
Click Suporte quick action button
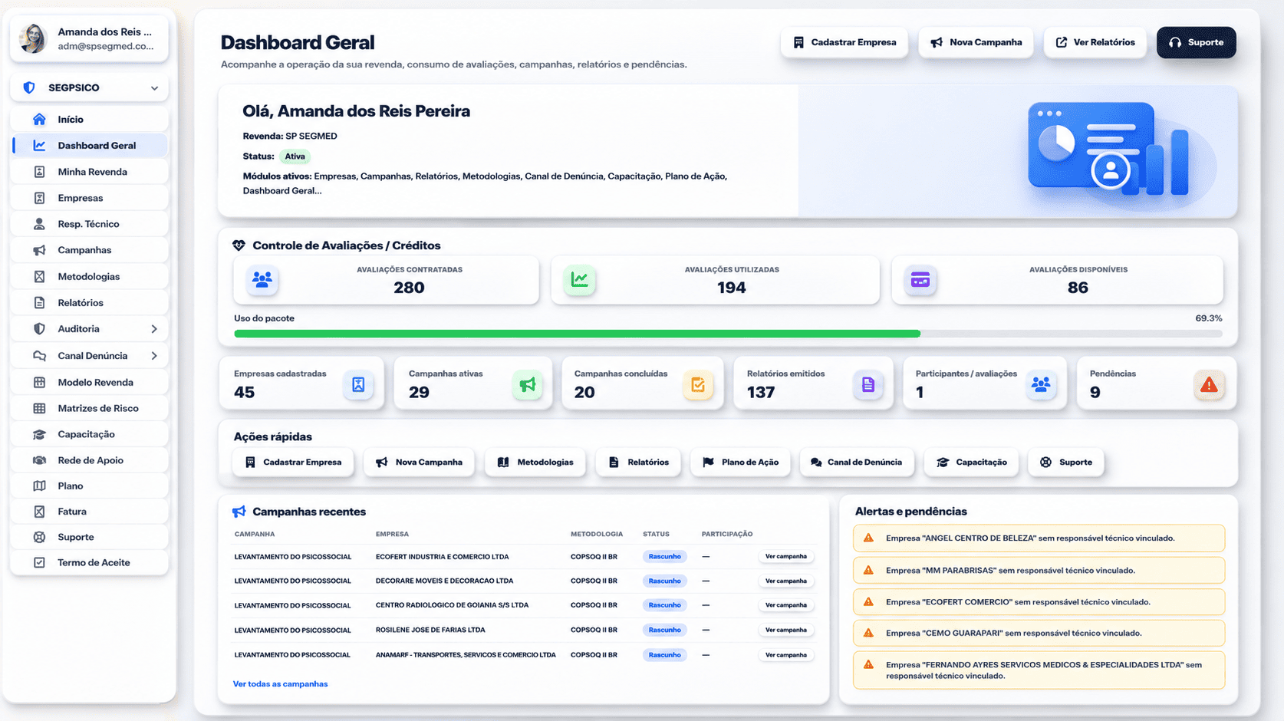1066,463
